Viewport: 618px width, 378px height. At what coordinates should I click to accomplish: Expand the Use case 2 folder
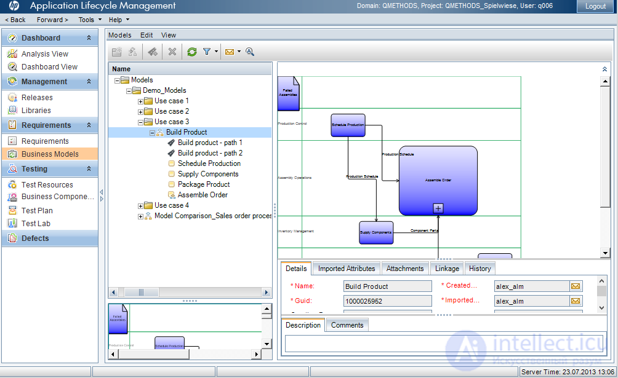140,112
